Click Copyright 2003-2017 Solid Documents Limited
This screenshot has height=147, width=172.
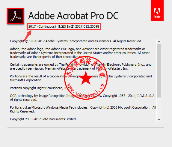(x=43, y=119)
